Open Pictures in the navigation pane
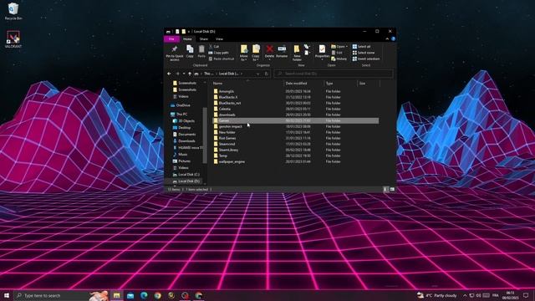535x301 pixels. tap(182, 161)
